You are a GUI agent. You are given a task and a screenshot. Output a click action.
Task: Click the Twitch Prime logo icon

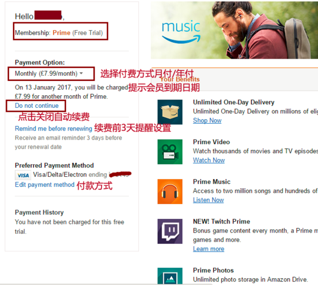point(170,231)
